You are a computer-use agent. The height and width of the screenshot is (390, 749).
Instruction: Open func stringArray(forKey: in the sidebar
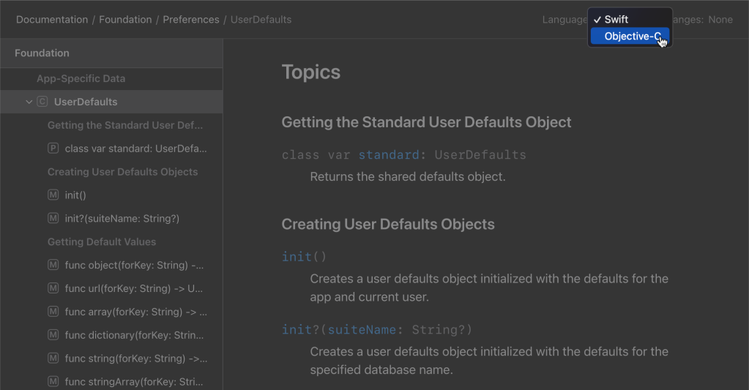pos(134,382)
